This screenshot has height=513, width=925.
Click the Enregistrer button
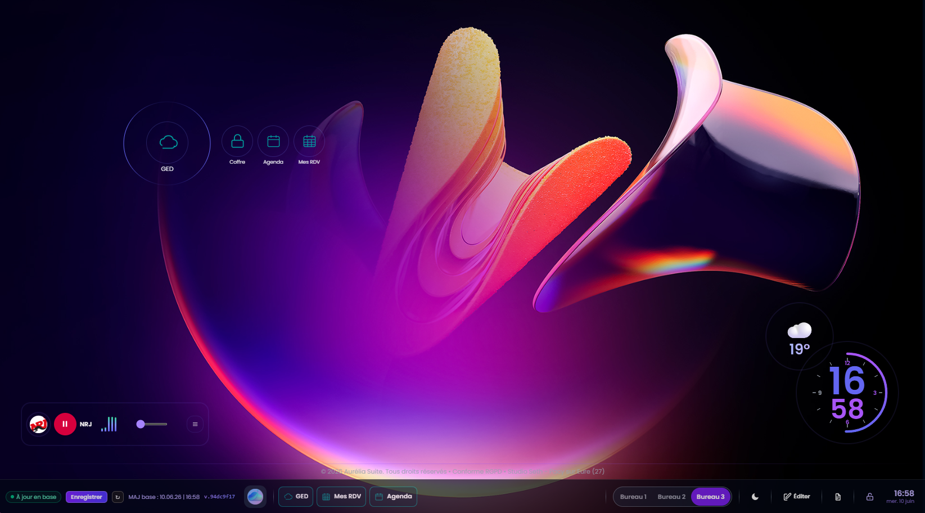(x=87, y=497)
